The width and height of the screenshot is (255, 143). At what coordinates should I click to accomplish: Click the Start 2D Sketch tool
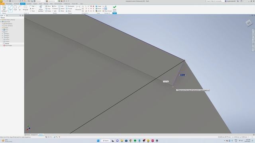4,9
